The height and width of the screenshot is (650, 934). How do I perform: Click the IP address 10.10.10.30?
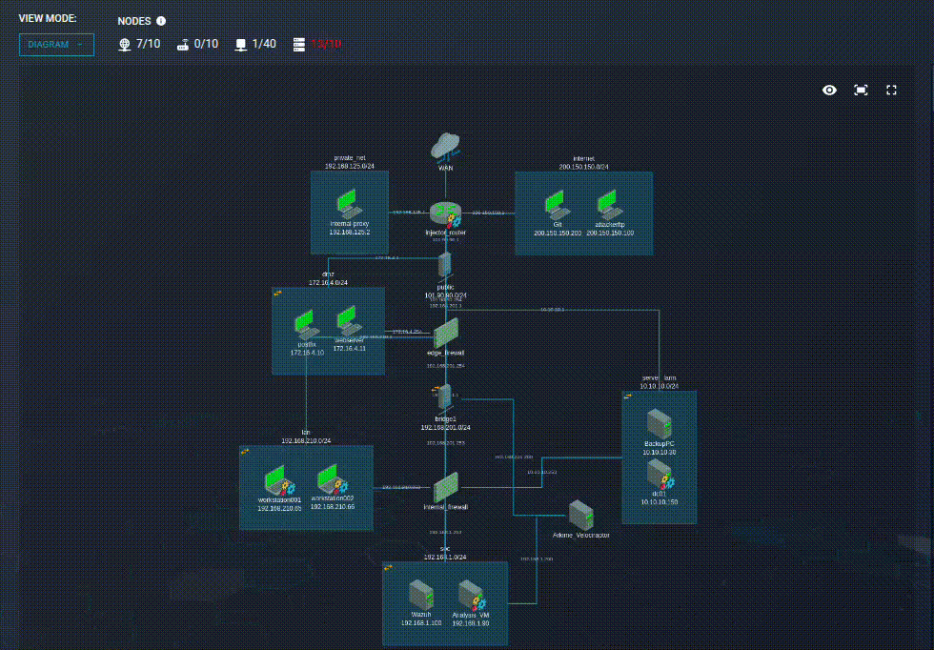[x=660, y=453]
